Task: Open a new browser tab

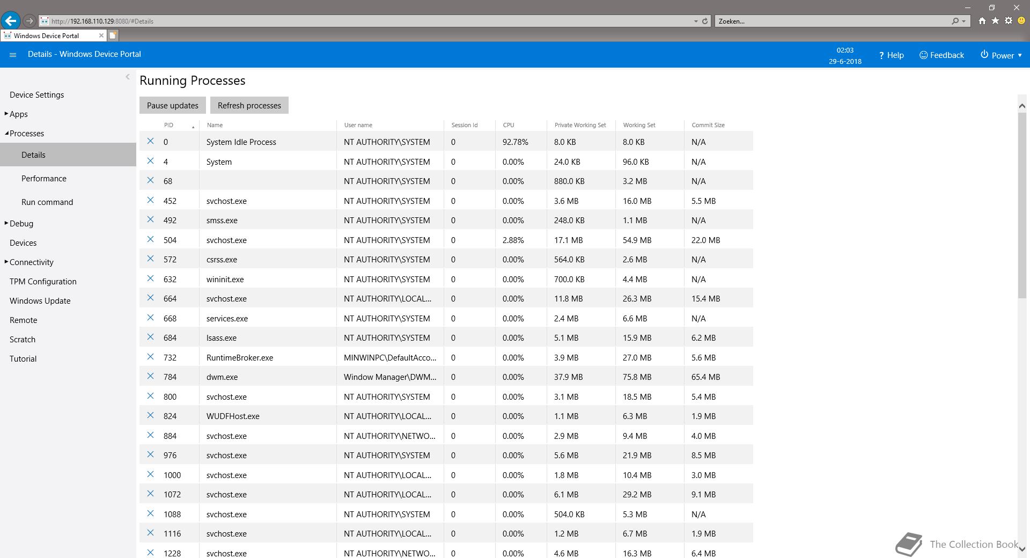Action: [x=113, y=35]
